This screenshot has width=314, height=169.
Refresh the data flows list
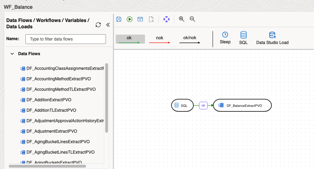click(98, 25)
